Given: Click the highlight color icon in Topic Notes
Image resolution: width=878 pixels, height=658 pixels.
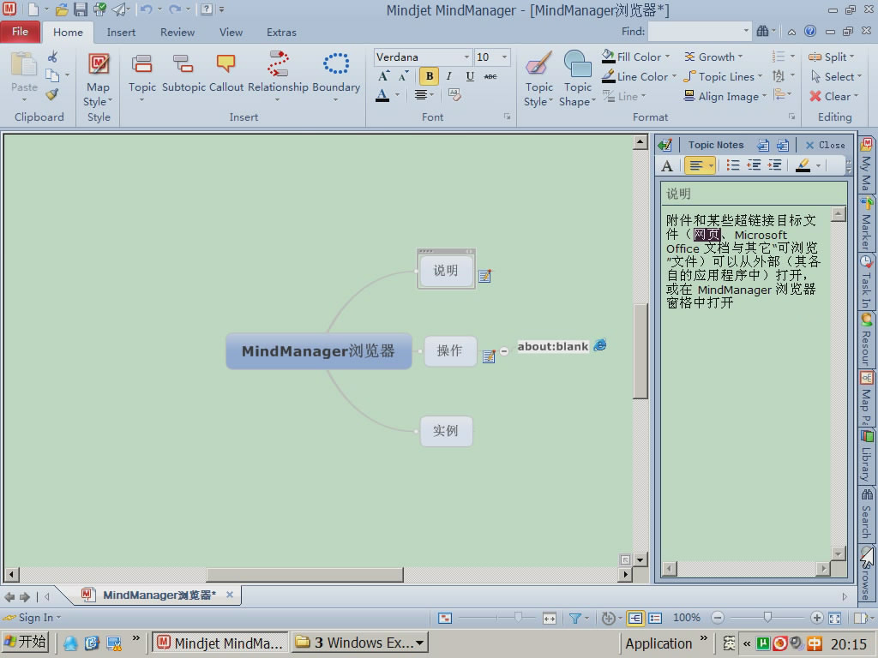Looking at the screenshot, I should (x=803, y=165).
